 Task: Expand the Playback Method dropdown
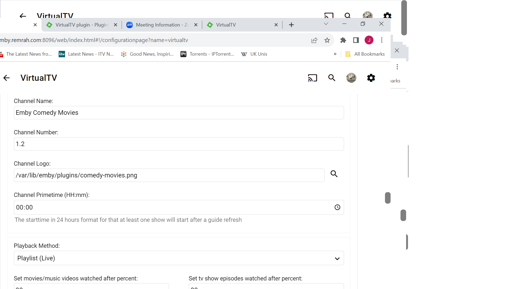pos(179,258)
